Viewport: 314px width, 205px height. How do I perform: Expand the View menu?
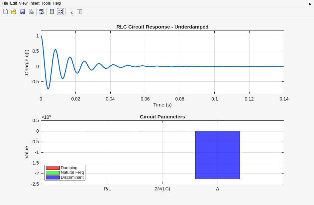[x=23, y=3]
